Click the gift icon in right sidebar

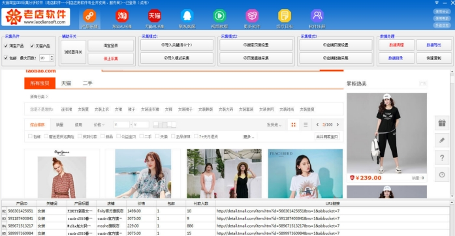(442, 123)
